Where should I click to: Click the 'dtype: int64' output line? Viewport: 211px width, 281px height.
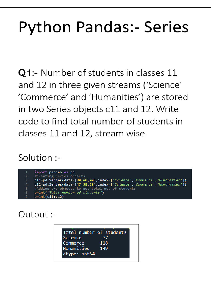click(79, 254)
